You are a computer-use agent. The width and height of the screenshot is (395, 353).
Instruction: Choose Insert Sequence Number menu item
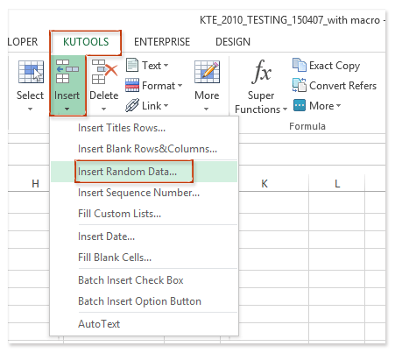[x=144, y=193]
